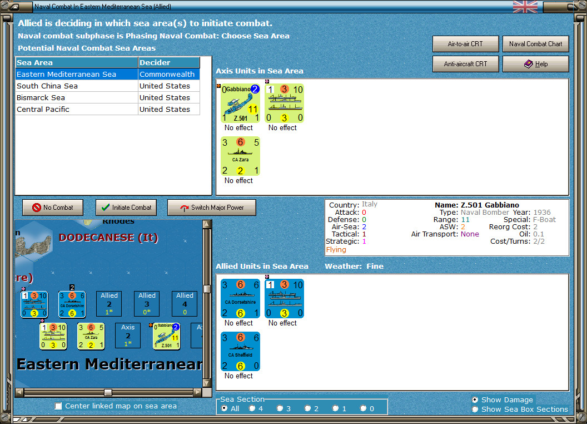The width and height of the screenshot is (587, 424).
Task: Click Switch Major Power button
Action: click(x=212, y=208)
